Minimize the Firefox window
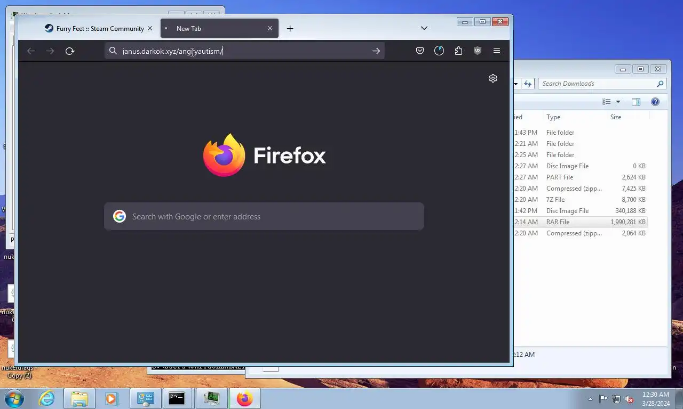The height and width of the screenshot is (409, 683). click(x=465, y=22)
